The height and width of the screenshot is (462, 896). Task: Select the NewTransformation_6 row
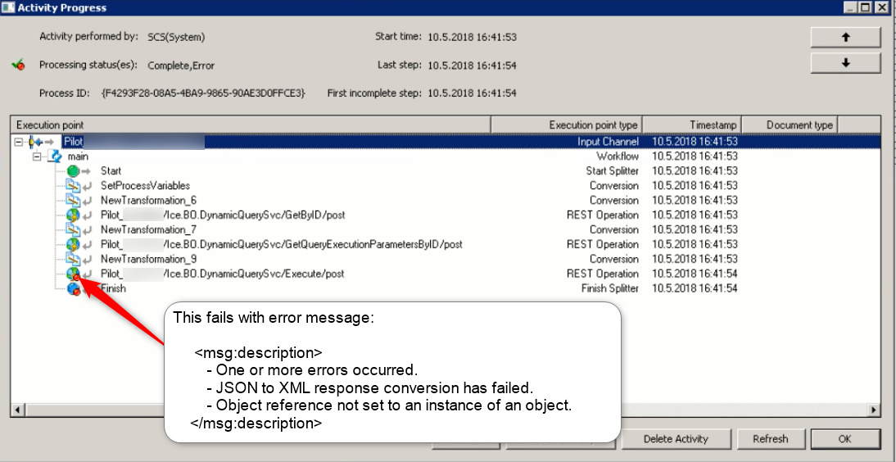pyautogui.click(x=446, y=200)
